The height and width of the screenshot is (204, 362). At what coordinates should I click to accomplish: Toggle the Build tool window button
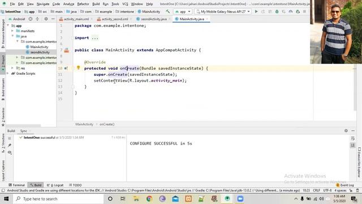(x=36, y=185)
